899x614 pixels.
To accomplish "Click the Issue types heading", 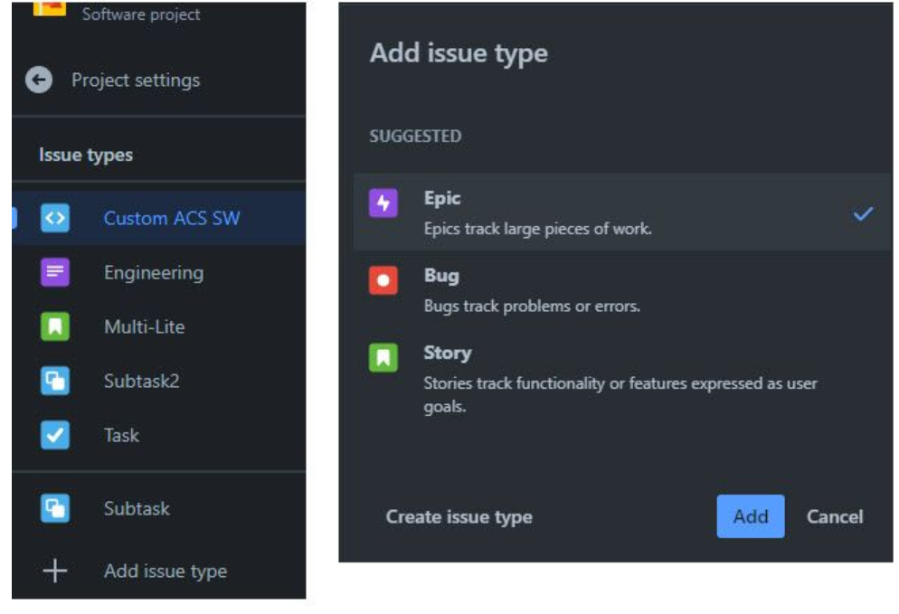I will 86,155.
